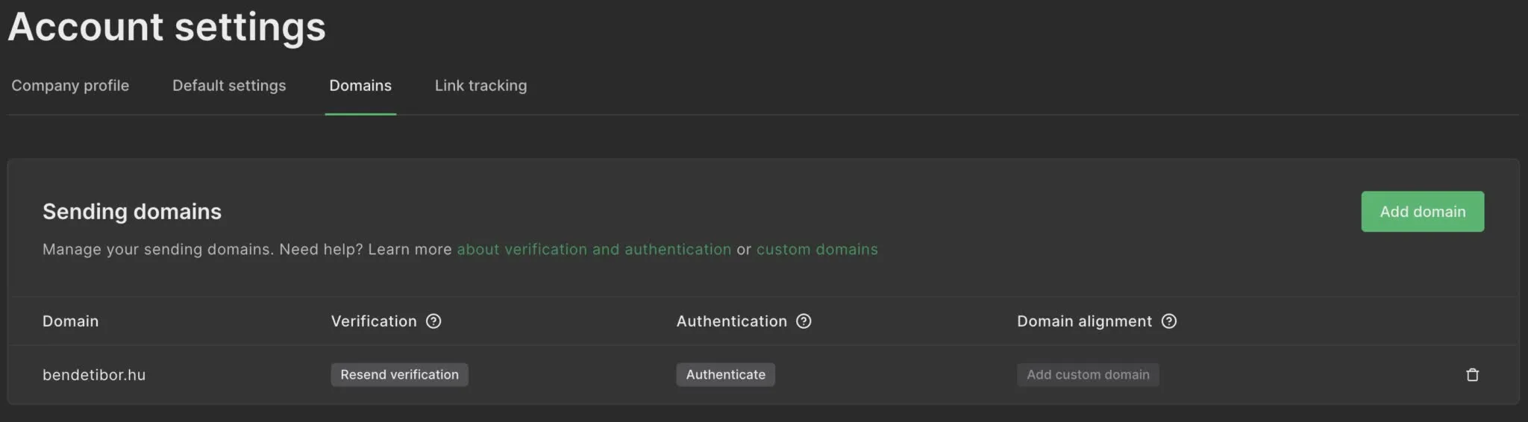Image resolution: width=1528 pixels, height=422 pixels.
Task: Select the bendetibor.hu domain name
Action: tap(94, 375)
